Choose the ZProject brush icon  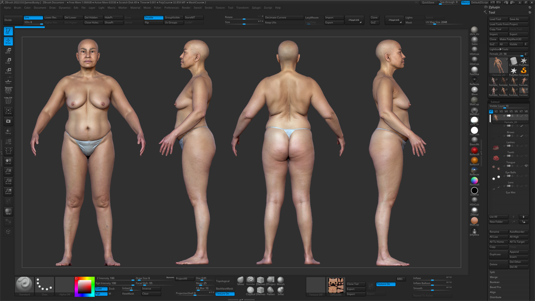(270, 281)
